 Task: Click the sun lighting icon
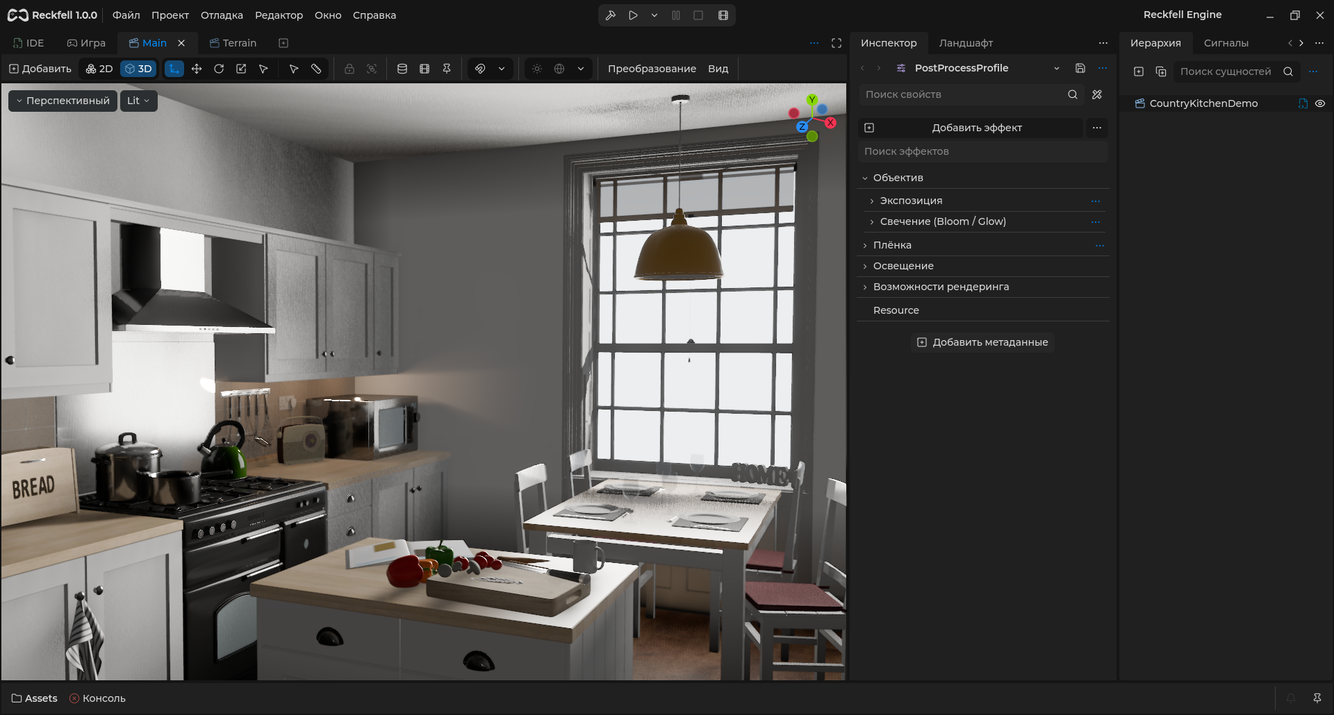[x=537, y=69]
